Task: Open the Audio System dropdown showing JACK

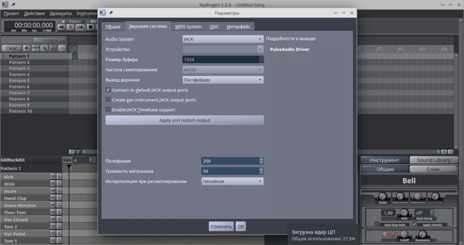Action: (223, 39)
